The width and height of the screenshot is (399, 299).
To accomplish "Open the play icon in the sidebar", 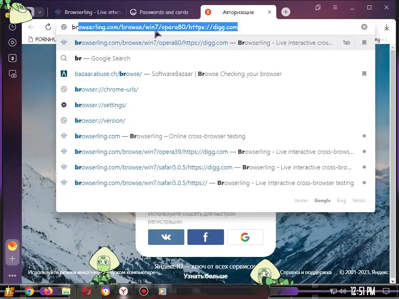I will [x=12, y=42].
